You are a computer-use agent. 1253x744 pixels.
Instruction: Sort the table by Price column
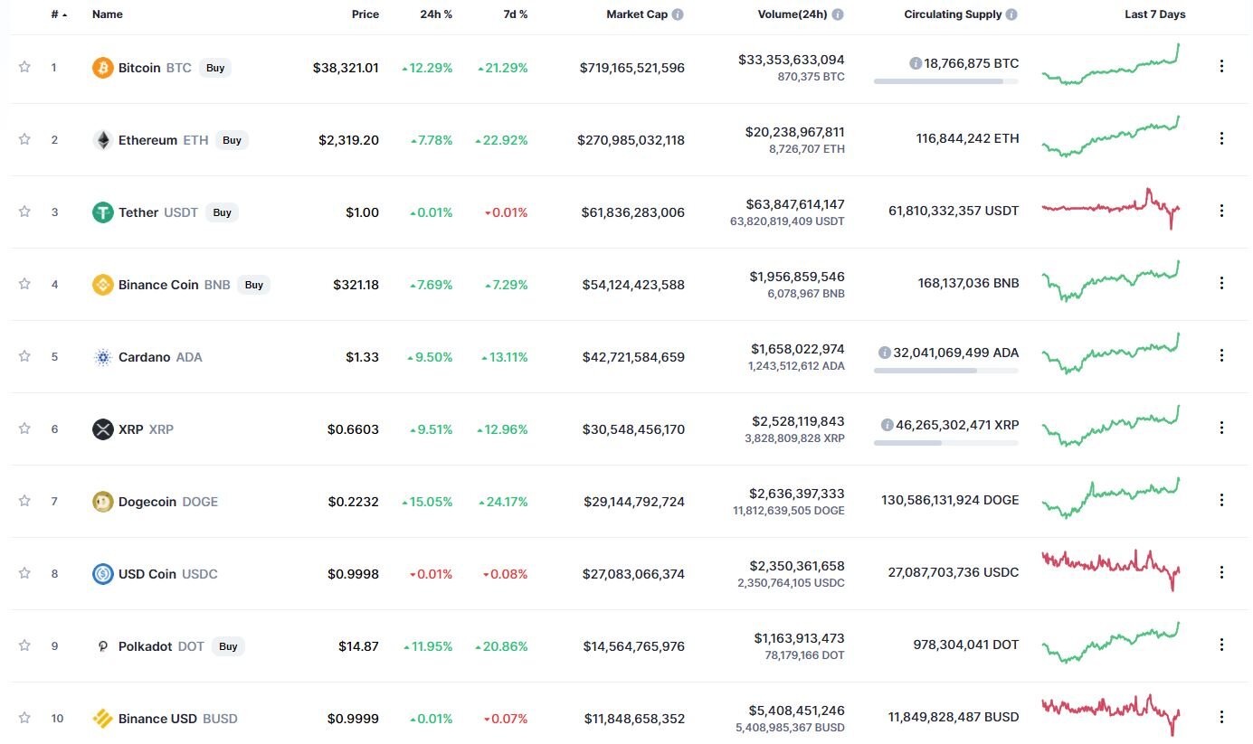(x=365, y=14)
